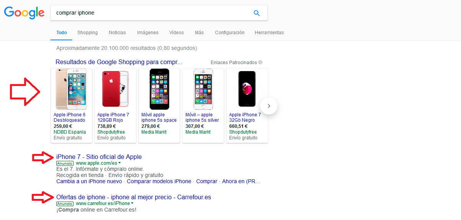461x220 pixels.
Task: Click Media Markt under iphone 5s space
Action: 154,132
